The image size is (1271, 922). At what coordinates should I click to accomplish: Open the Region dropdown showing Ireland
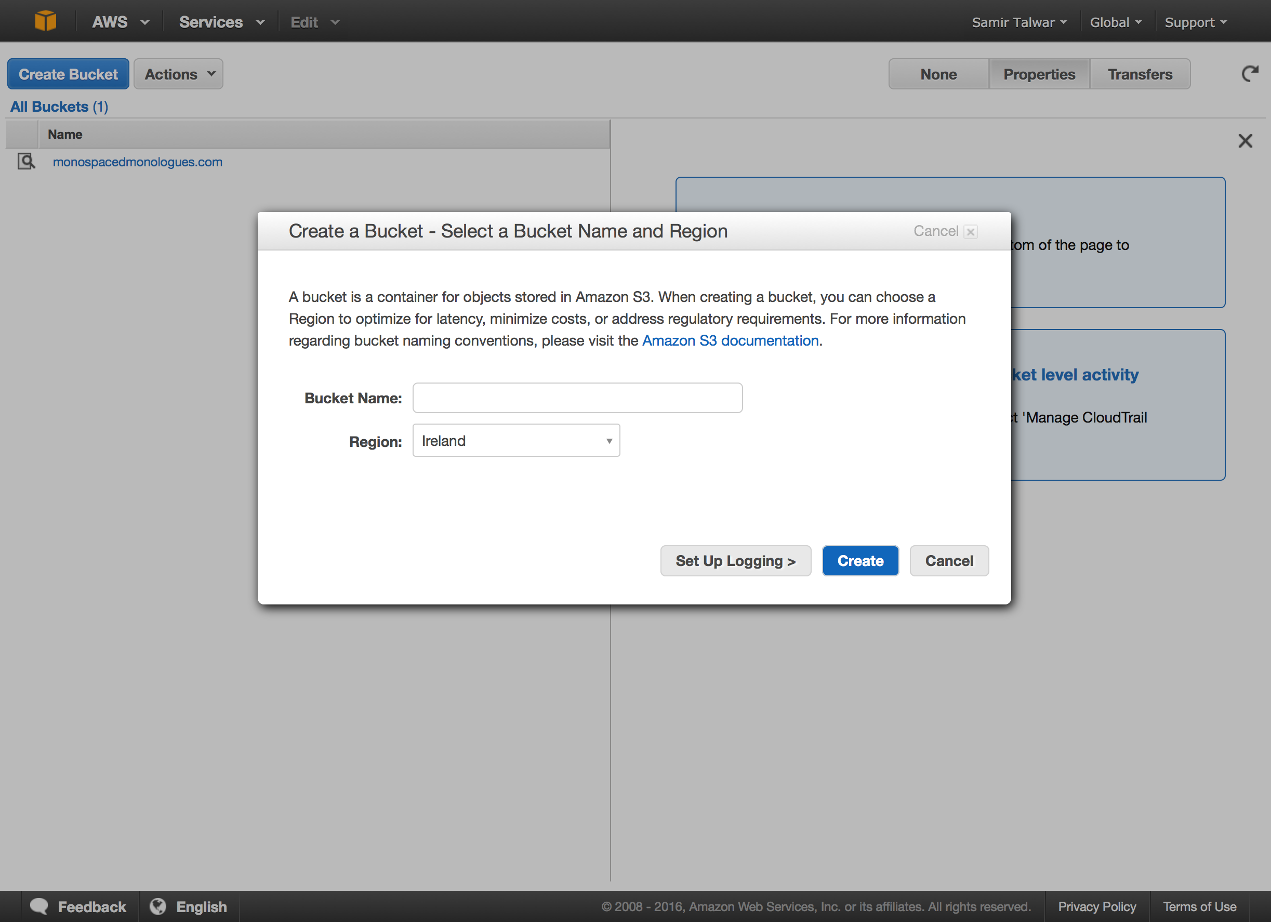[x=515, y=441]
